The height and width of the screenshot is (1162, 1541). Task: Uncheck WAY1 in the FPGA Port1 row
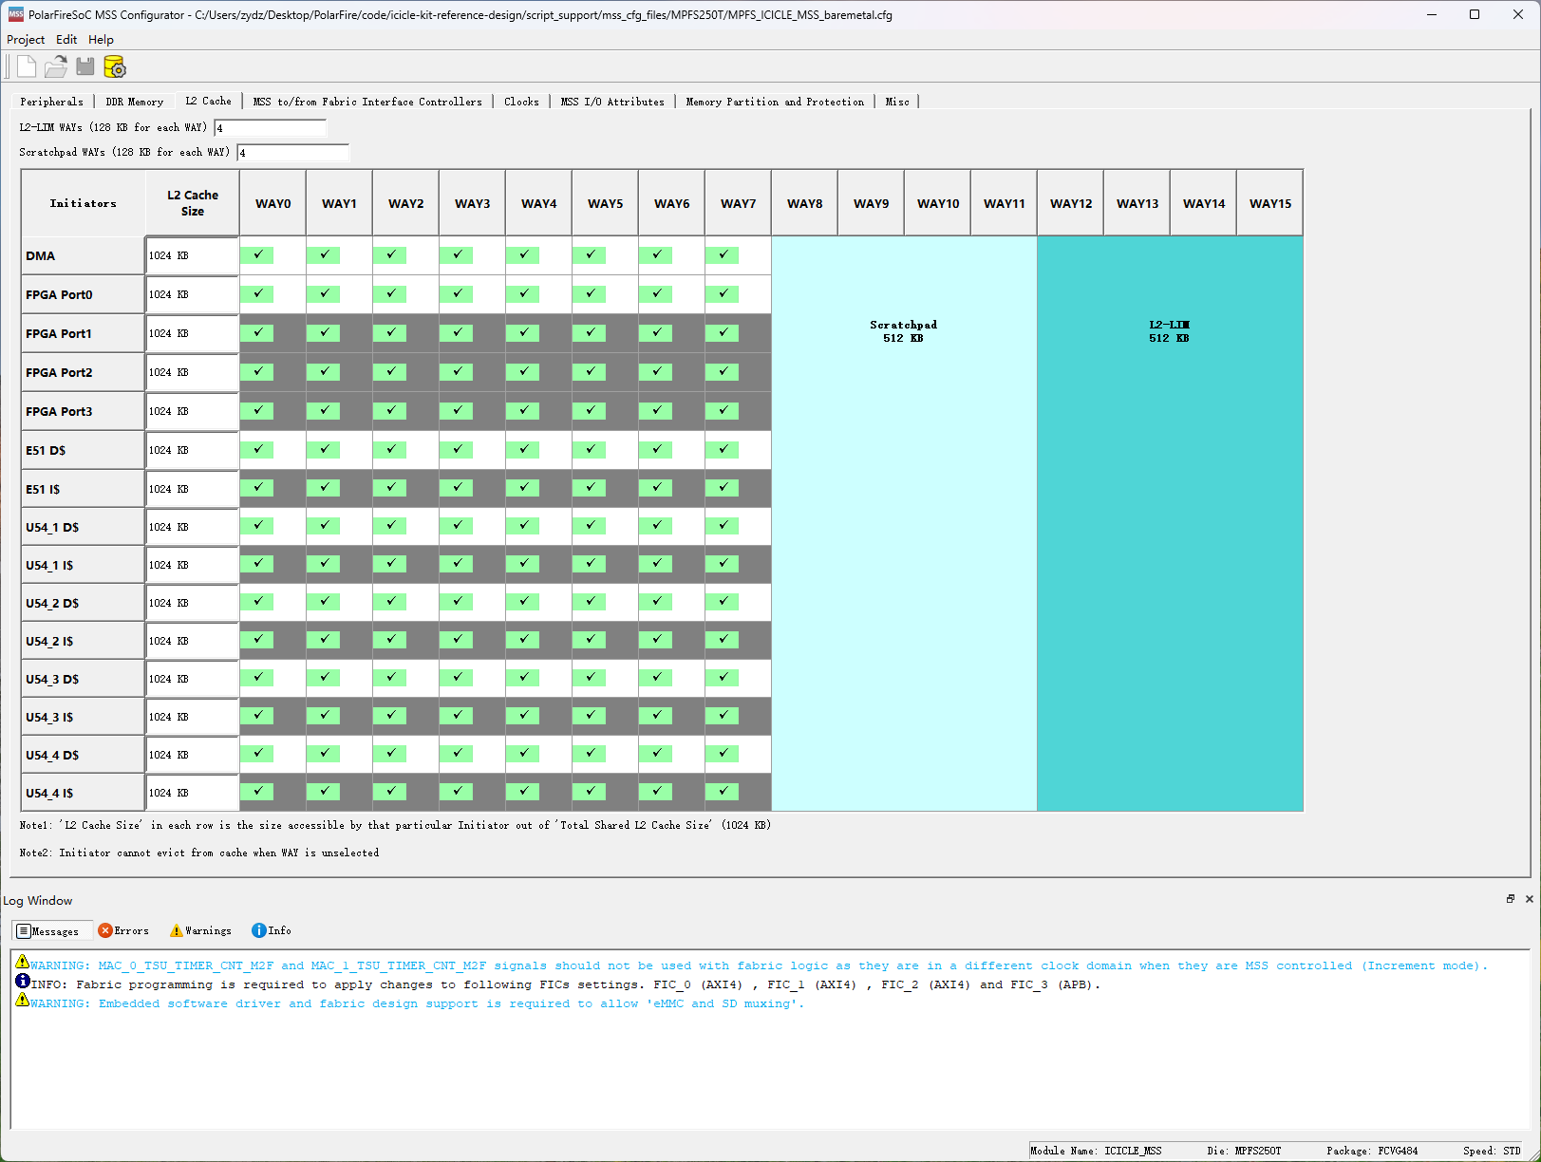(324, 332)
